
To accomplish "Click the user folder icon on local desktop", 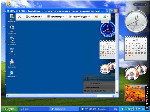I will pos(8,4).
